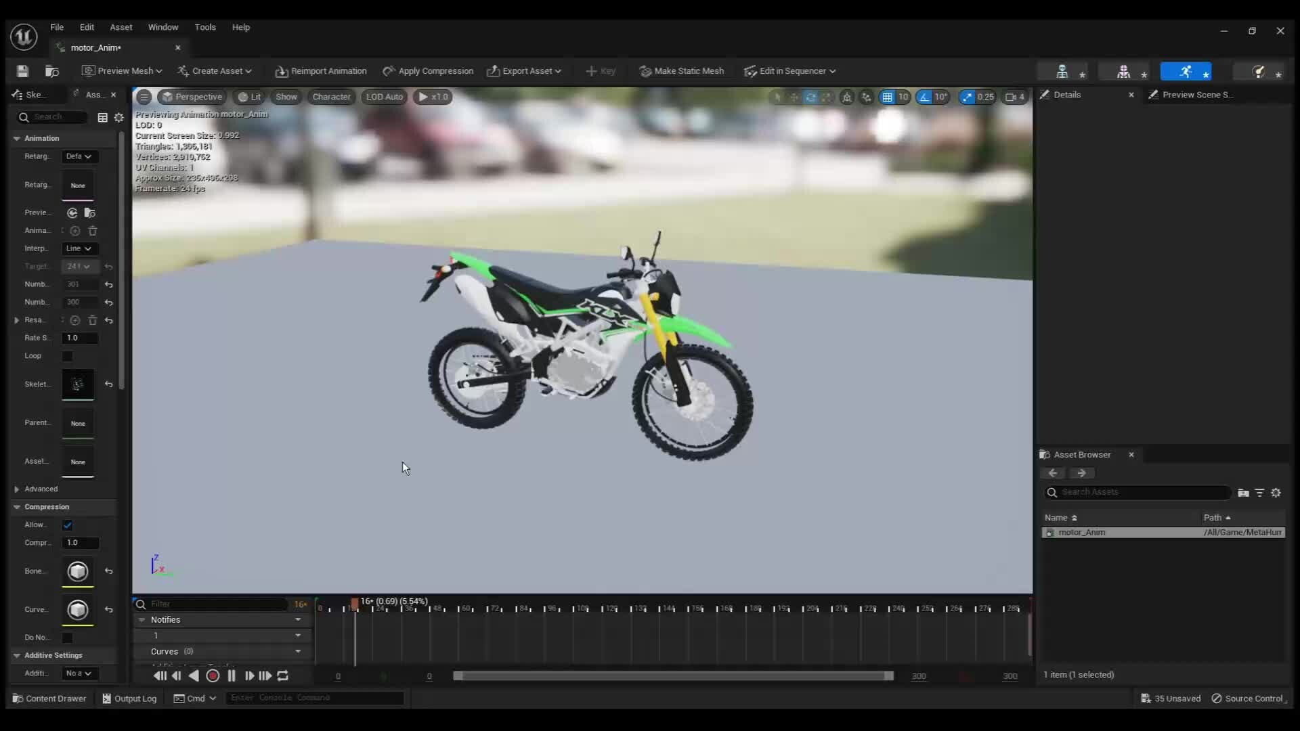The image size is (1300, 731).
Task: Switch to the Skeleton editor mode
Action: click(1062, 71)
